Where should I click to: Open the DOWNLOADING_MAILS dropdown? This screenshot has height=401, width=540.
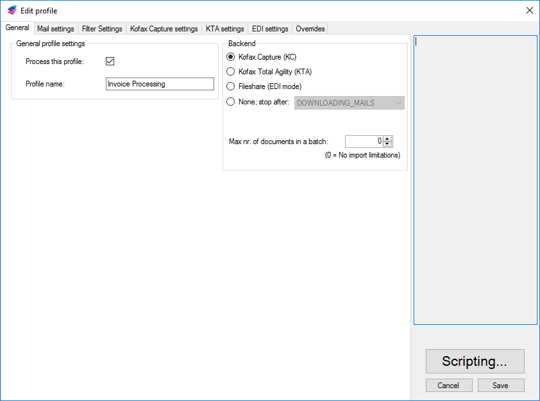pos(349,103)
